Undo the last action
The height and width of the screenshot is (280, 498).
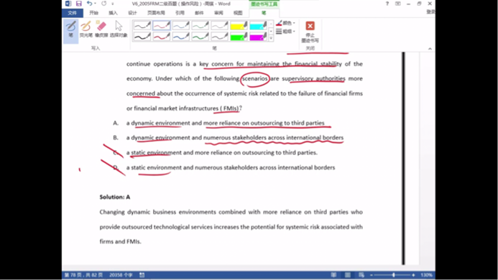pyautogui.click(x=90, y=4)
